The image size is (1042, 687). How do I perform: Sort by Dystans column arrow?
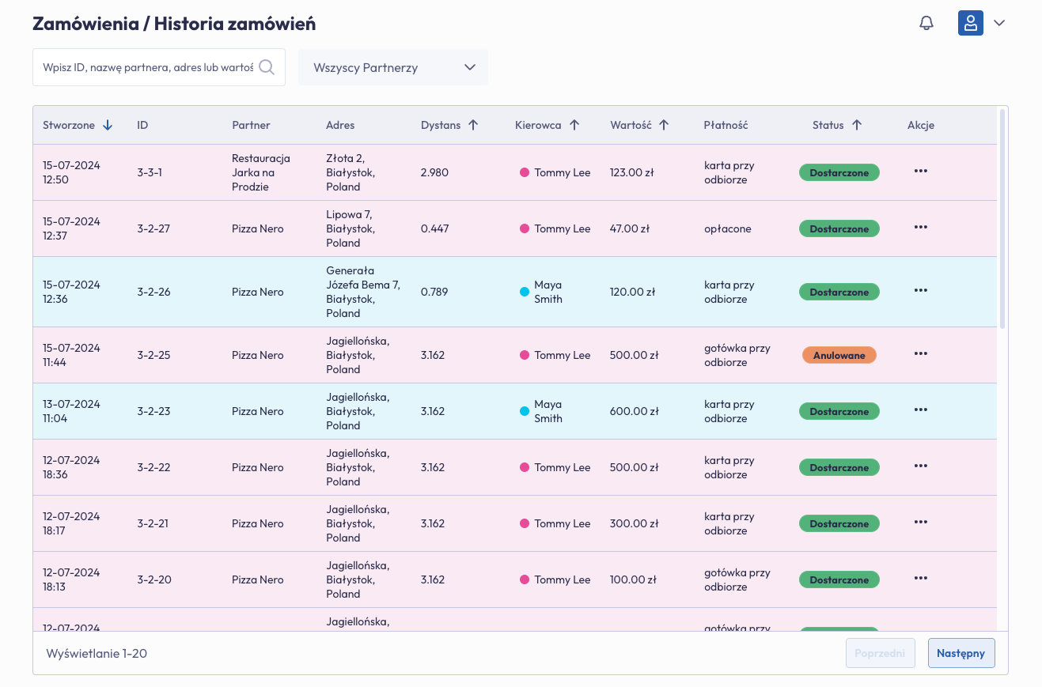pos(473,125)
